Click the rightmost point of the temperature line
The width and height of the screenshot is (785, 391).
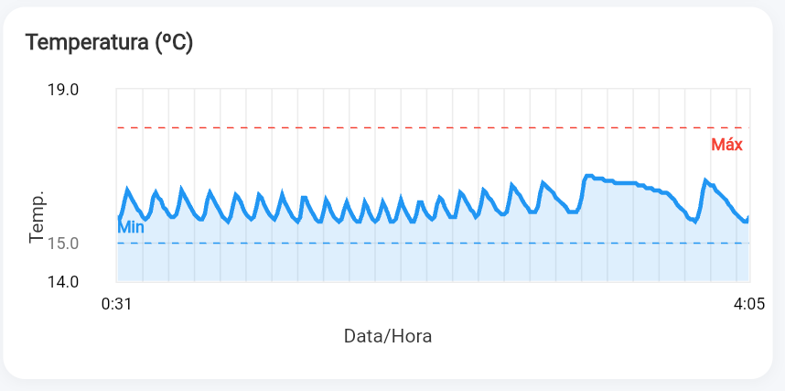pyautogui.click(x=748, y=218)
